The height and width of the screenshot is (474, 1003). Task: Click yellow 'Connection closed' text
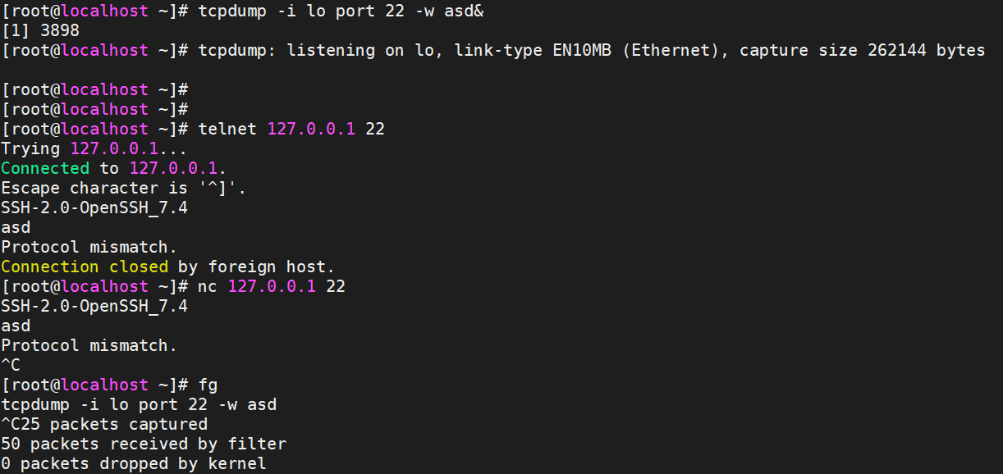point(85,267)
